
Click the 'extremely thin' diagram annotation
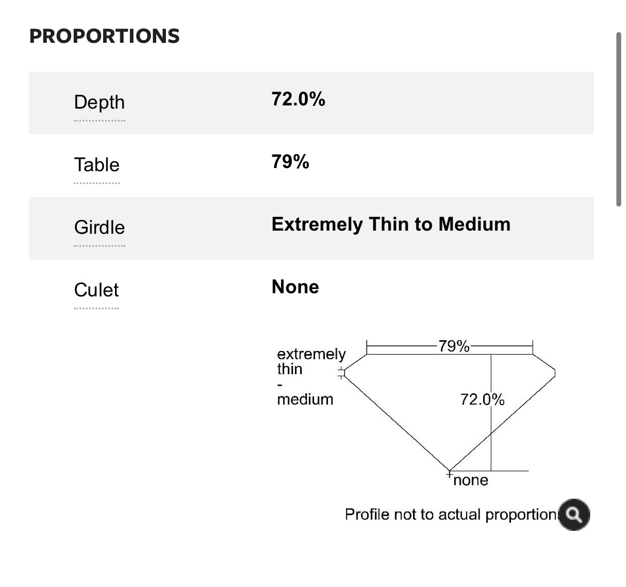311,361
